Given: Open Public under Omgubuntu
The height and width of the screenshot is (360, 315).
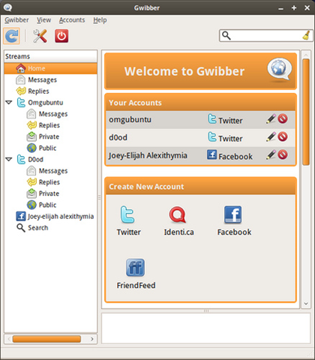Looking at the screenshot, I should (41, 148).
